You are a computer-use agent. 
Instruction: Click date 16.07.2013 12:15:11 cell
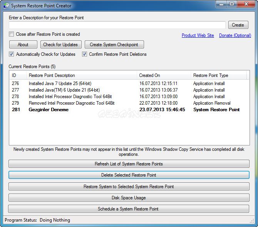[158, 83]
